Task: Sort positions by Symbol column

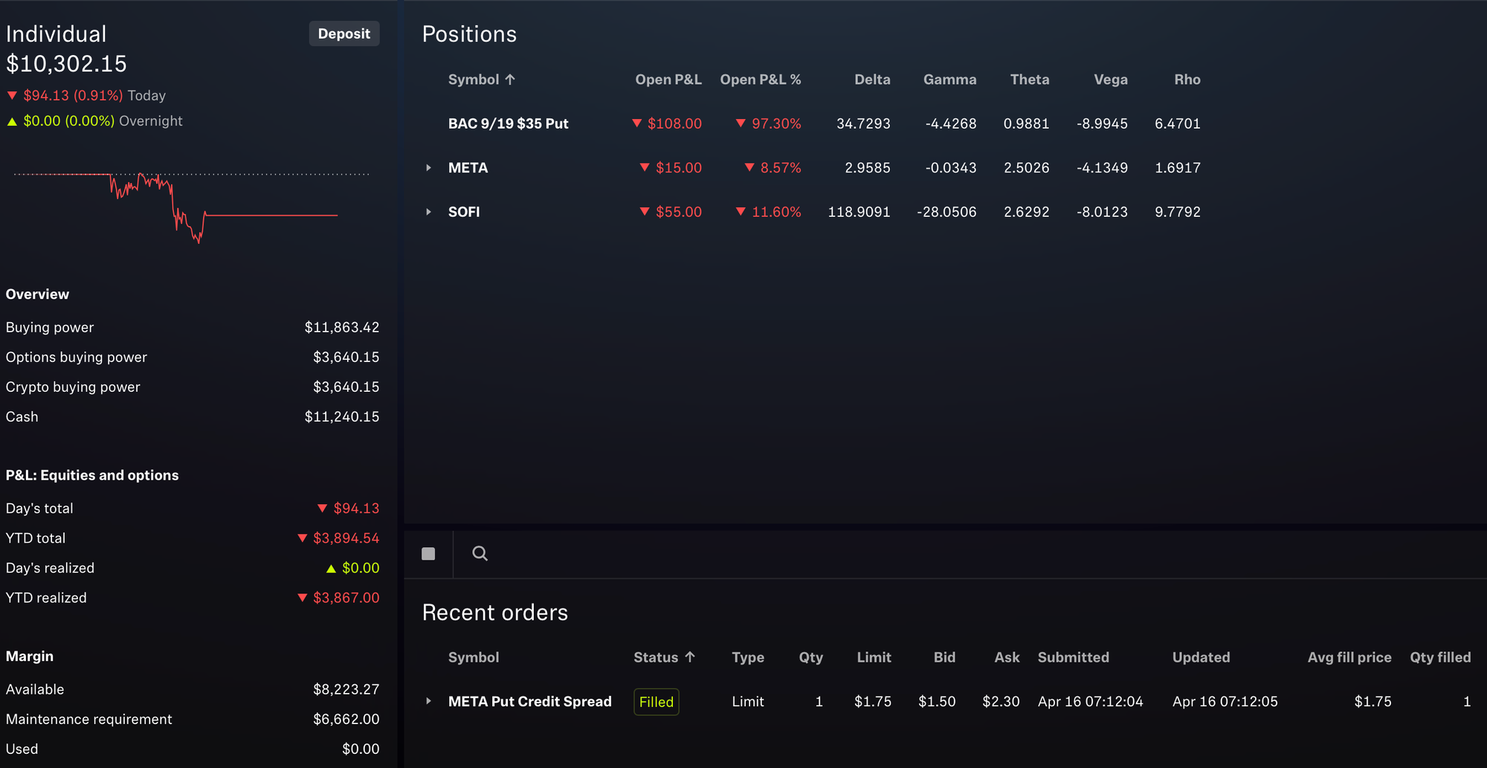Action: (x=481, y=80)
